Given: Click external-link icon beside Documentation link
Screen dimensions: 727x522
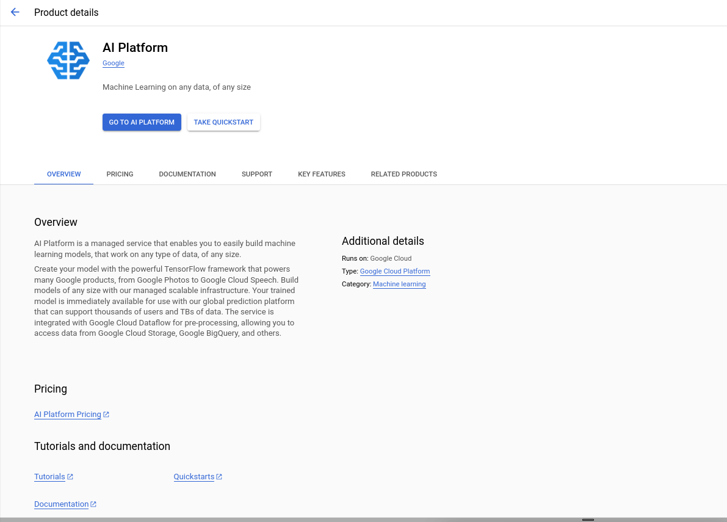Looking at the screenshot, I should pos(93,504).
